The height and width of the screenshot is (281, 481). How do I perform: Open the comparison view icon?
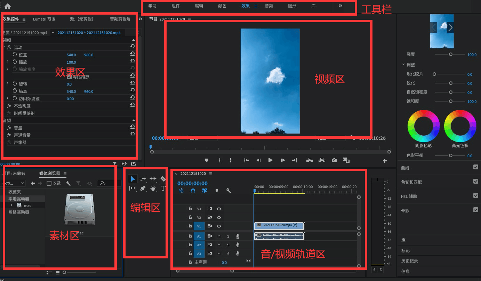346,160
